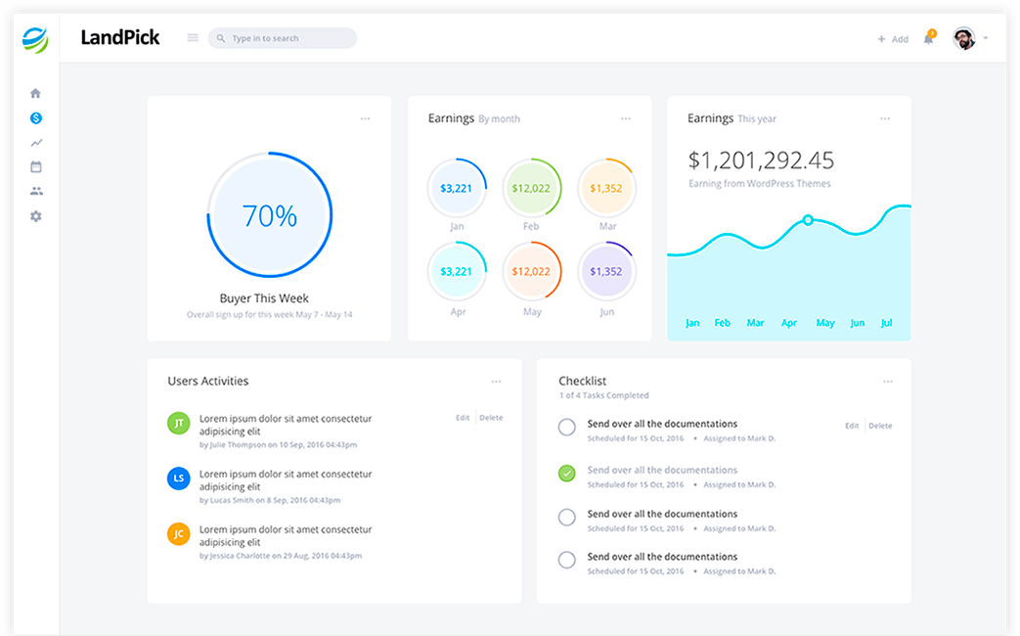Screen dimensions: 1020x636
Task: Check the last checklist task circle
Action: [566, 561]
